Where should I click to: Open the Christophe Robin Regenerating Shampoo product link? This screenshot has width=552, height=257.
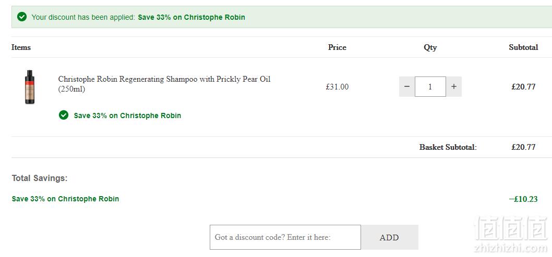pos(164,84)
